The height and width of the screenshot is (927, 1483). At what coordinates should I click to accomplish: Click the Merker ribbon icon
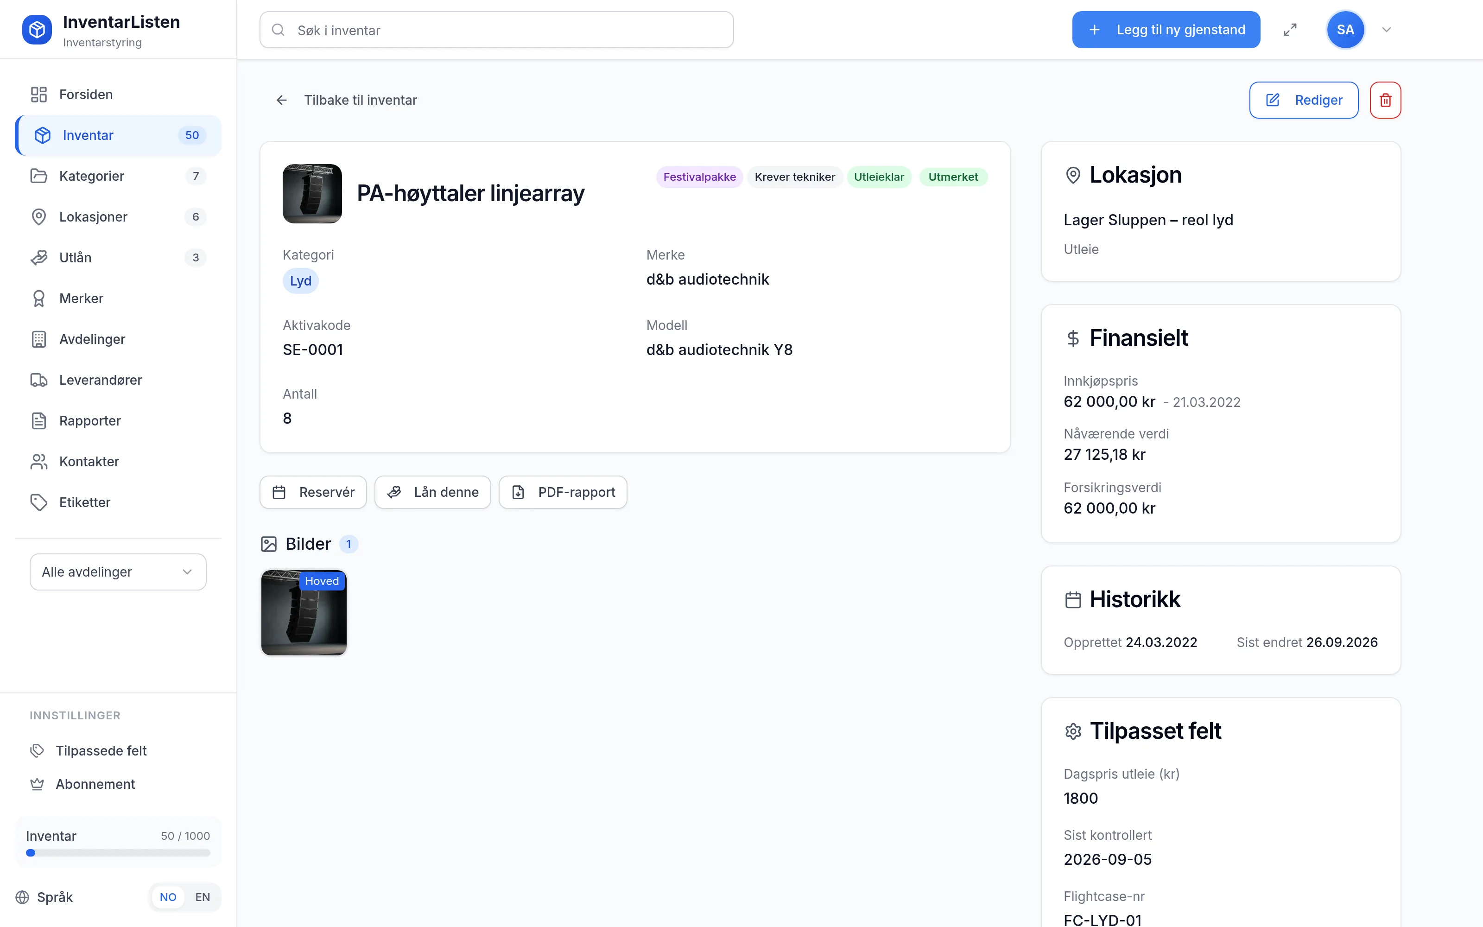point(38,298)
